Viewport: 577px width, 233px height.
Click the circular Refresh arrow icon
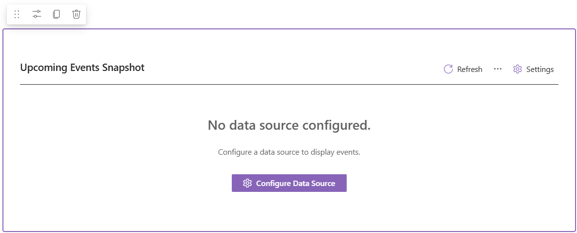click(448, 69)
